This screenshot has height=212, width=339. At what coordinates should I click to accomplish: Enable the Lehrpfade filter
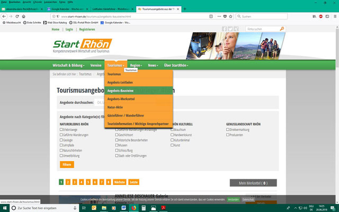(61, 145)
